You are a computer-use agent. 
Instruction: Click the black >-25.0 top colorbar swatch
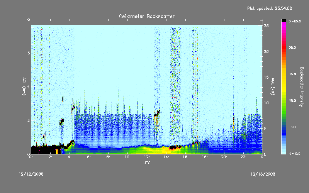[284, 20]
